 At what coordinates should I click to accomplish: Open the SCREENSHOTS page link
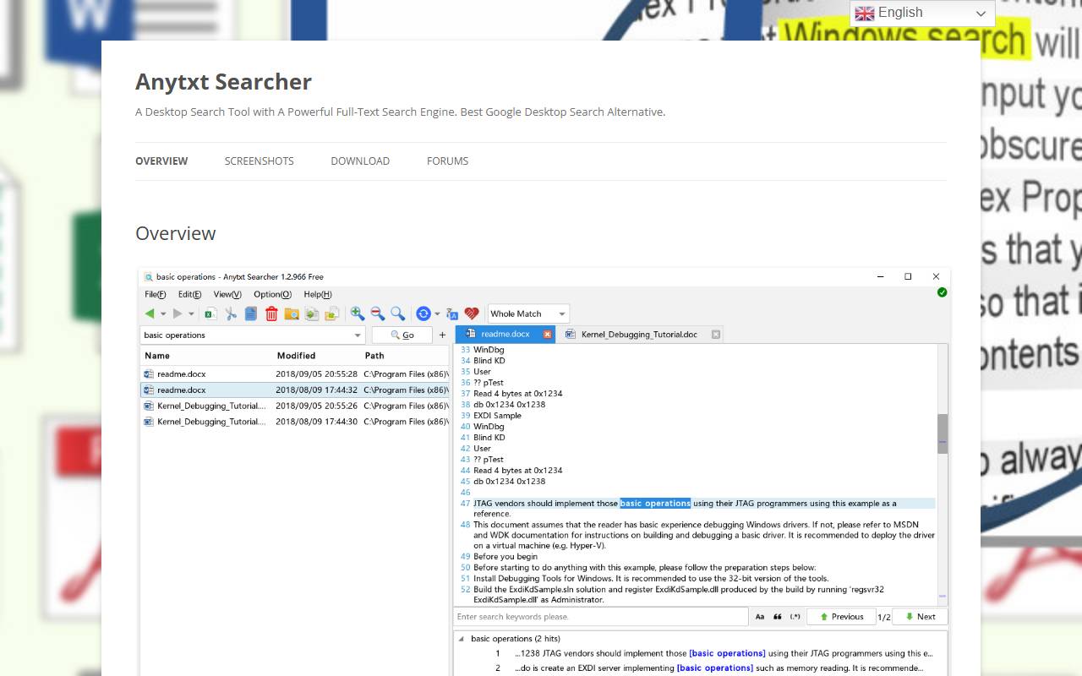coord(260,161)
